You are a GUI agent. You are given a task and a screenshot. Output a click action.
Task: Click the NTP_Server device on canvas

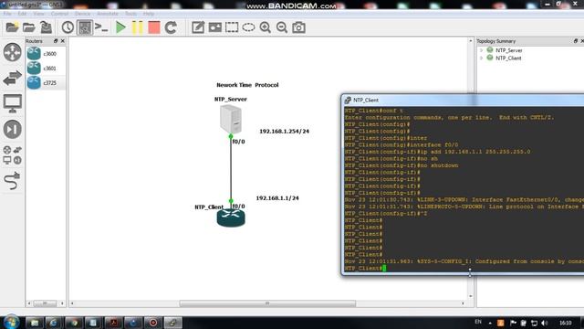(x=231, y=119)
